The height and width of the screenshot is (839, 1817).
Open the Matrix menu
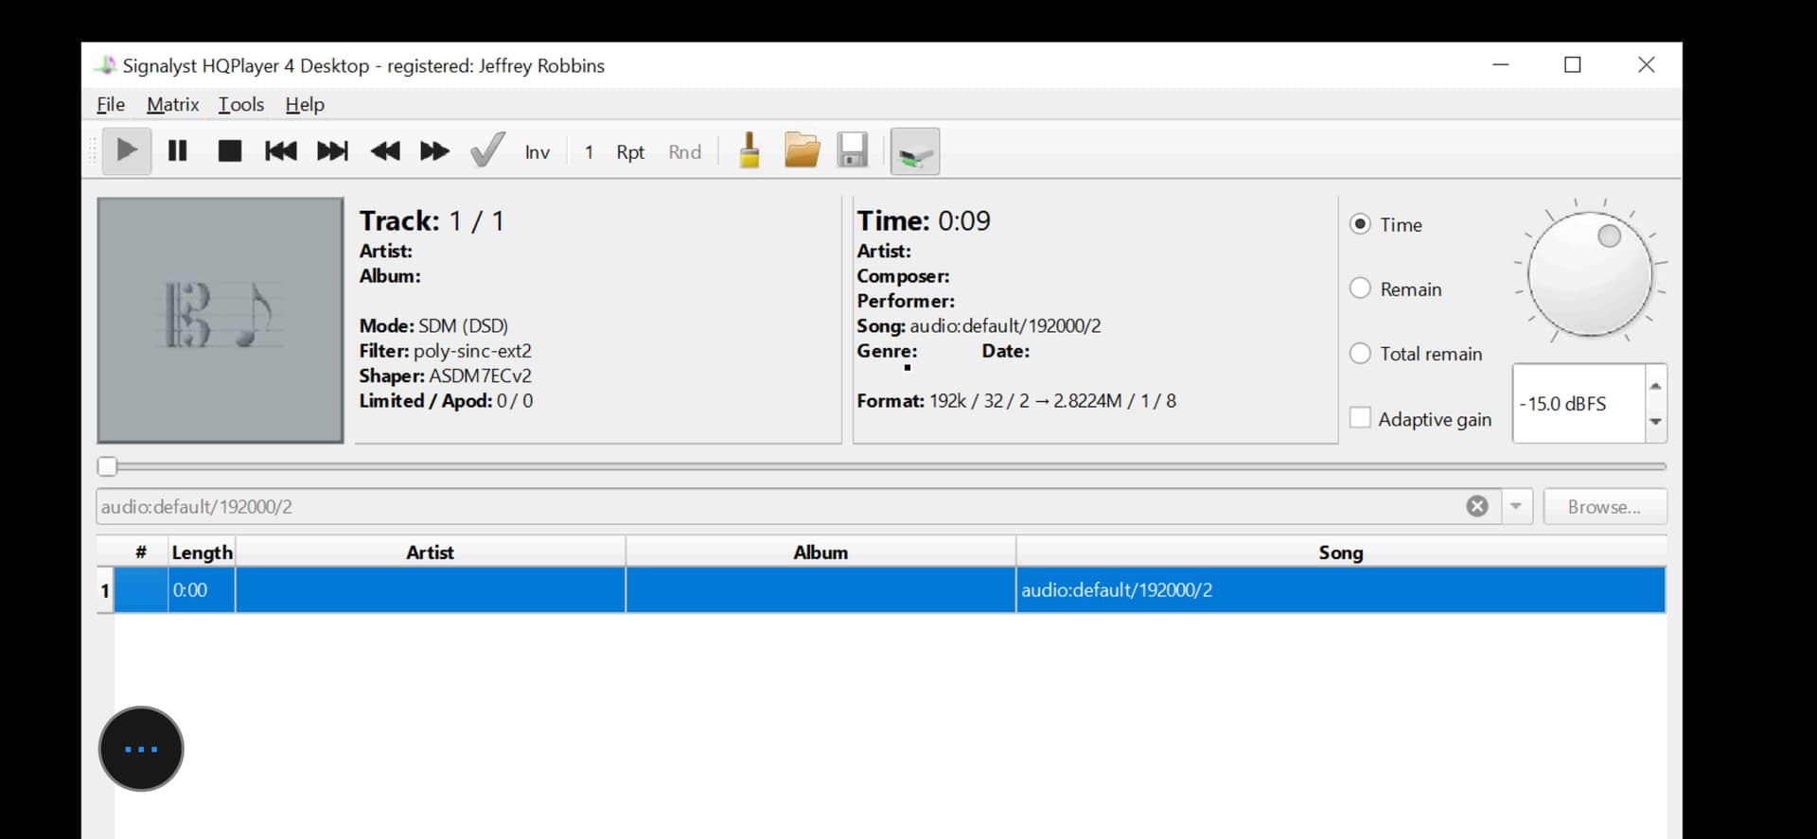172,104
